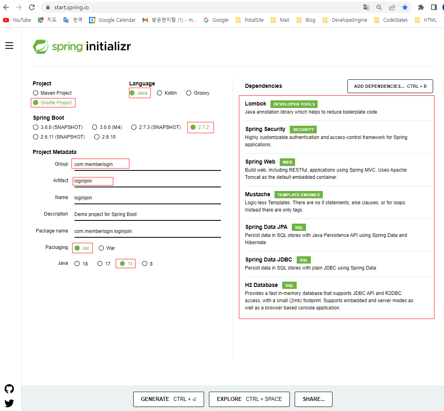Click the Mustache dependency entry
The width and height of the screenshot is (444, 411).
pos(339,202)
